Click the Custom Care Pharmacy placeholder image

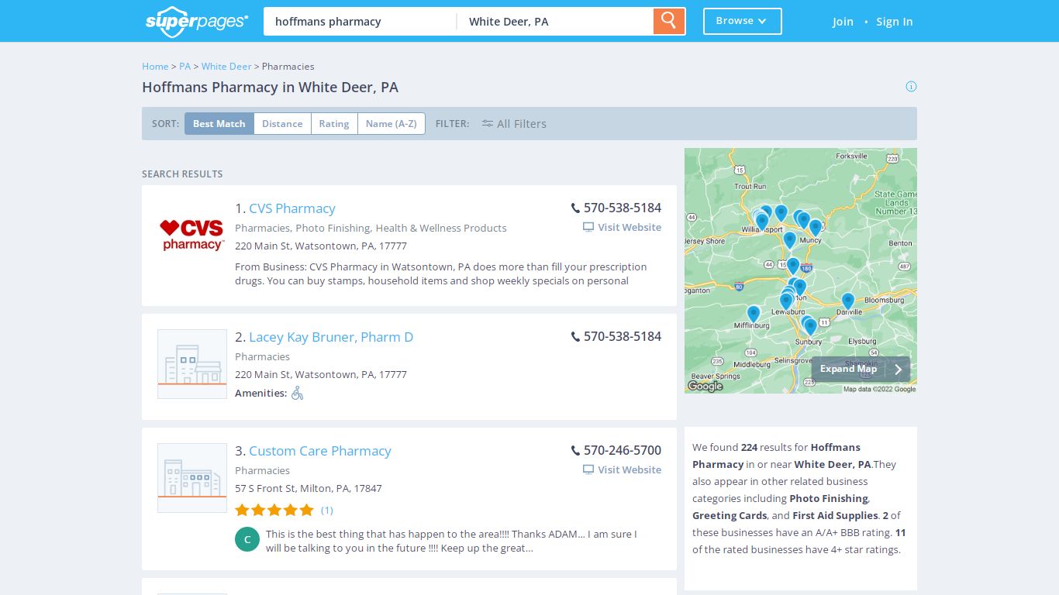click(192, 478)
